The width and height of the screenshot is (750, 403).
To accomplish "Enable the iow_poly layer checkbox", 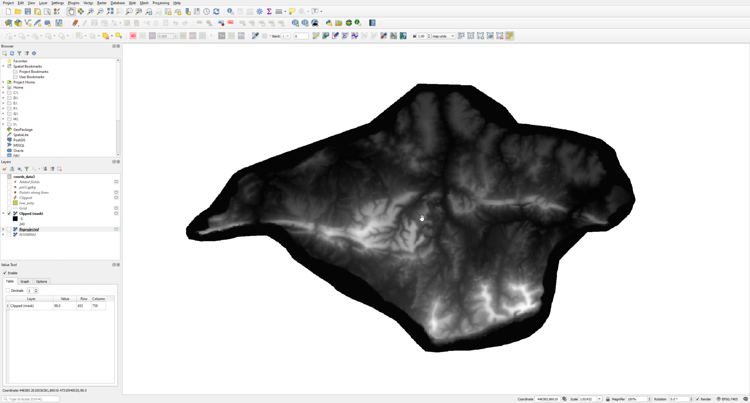I will (9, 203).
